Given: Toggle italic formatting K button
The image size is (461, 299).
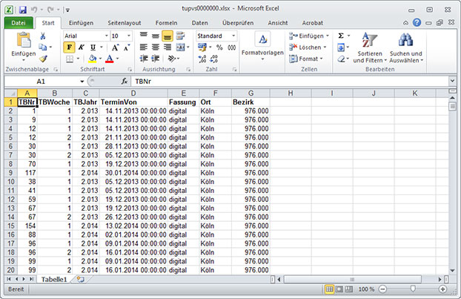Looking at the screenshot, I should coord(80,47).
